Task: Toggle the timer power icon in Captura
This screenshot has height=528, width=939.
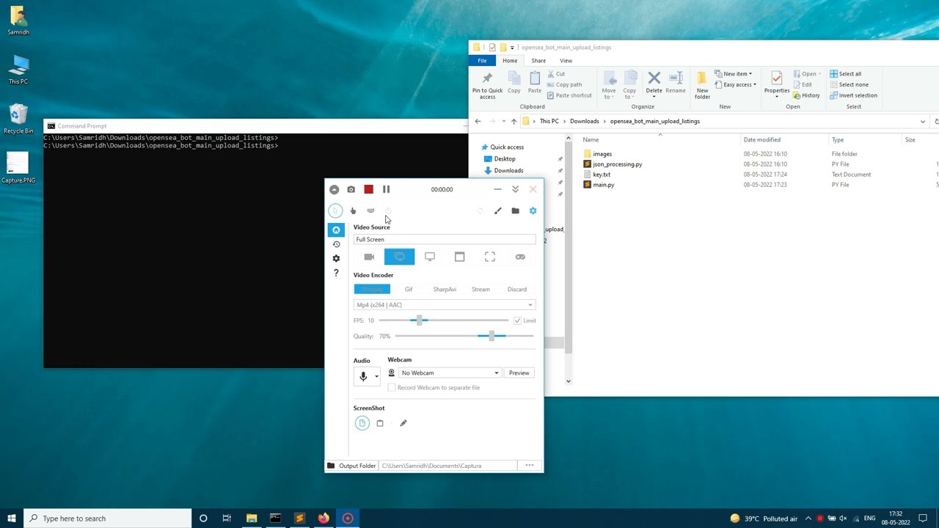Action: coord(388,210)
